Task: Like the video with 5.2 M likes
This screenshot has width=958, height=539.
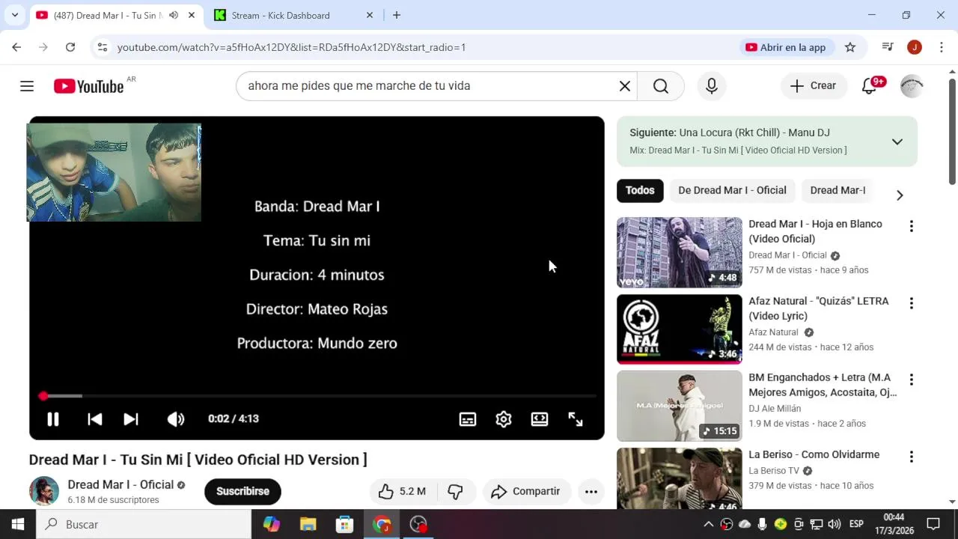Action: pos(402,491)
